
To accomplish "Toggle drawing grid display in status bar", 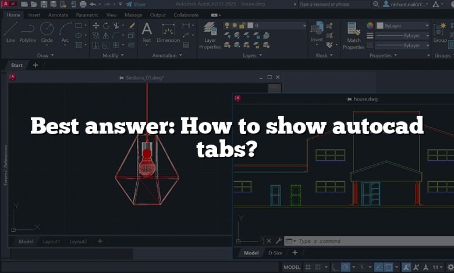I will coord(308,267).
